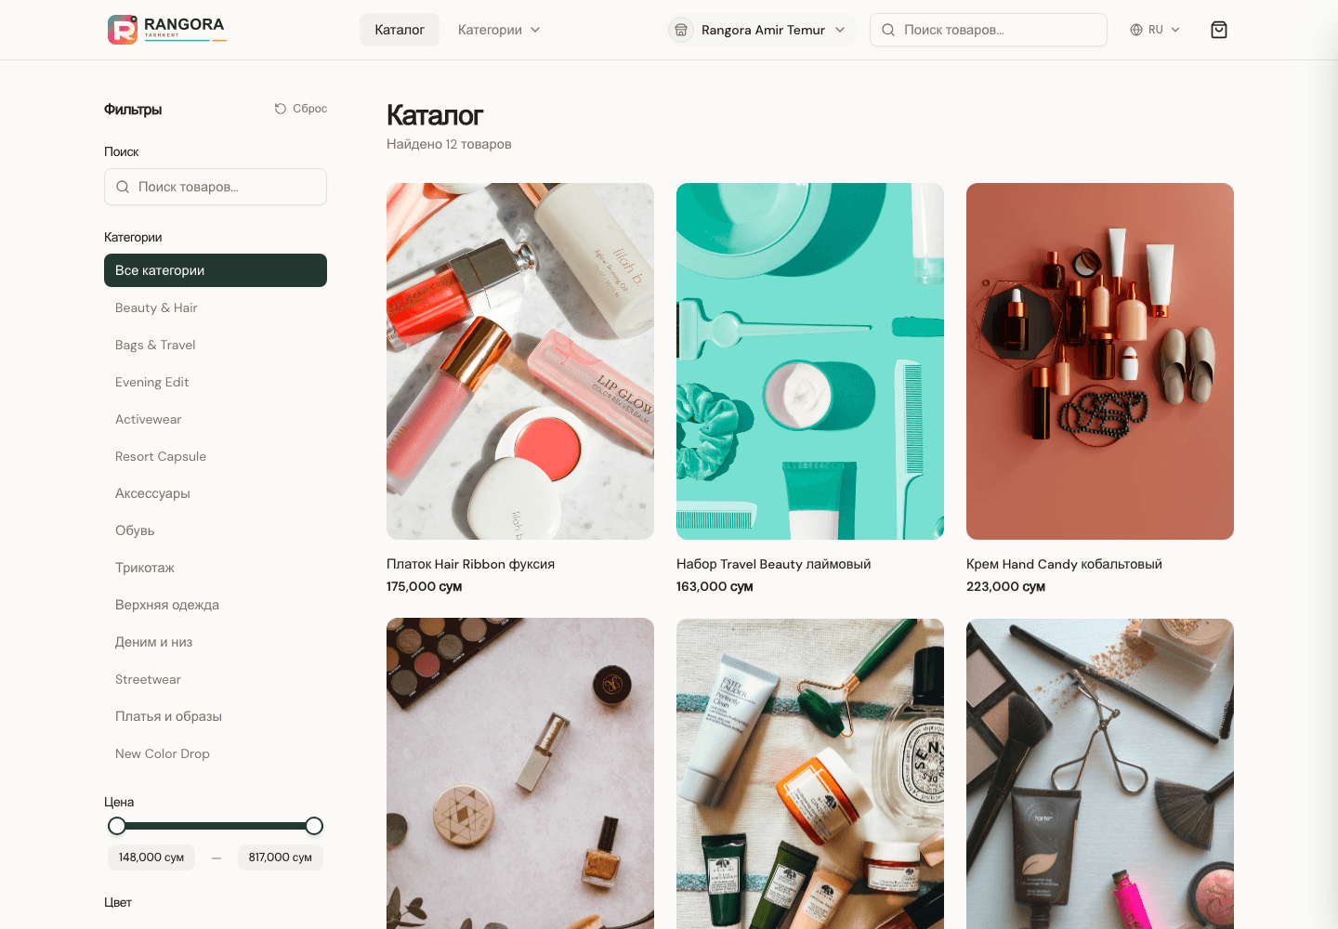The width and height of the screenshot is (1338, 929).
Task: Open the shopping cart icon
Action: [x=1219, y=30]
